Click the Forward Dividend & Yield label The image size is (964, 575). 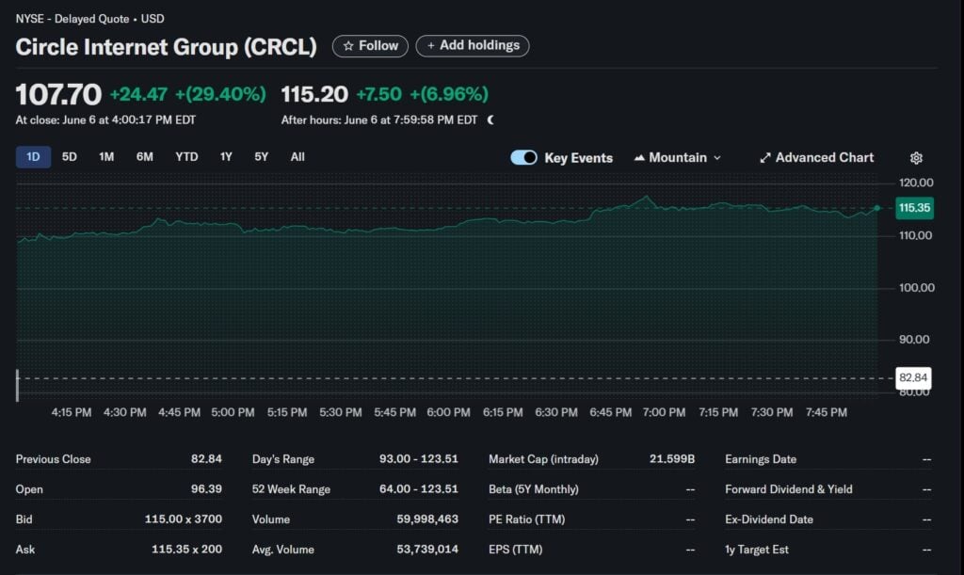(789, 489)
